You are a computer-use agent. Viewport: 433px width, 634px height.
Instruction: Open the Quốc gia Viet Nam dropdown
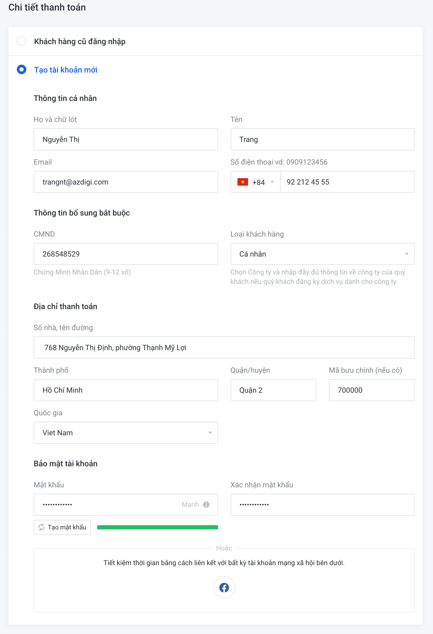pos(126,432)
